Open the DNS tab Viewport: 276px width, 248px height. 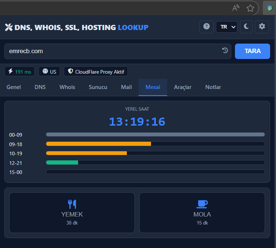(40, 87)
